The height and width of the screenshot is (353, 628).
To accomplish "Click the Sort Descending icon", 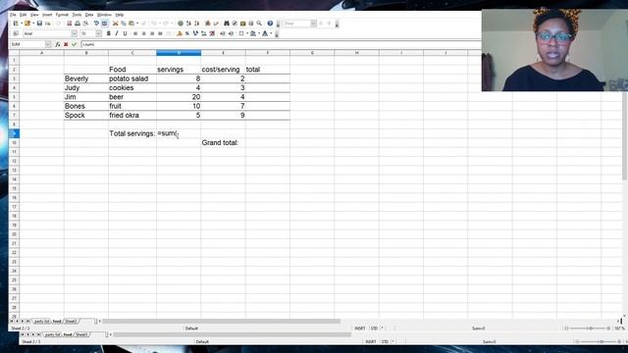I will (196, 24).
